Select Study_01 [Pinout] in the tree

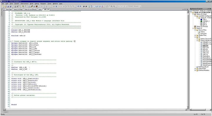click(x=202, y=26)
